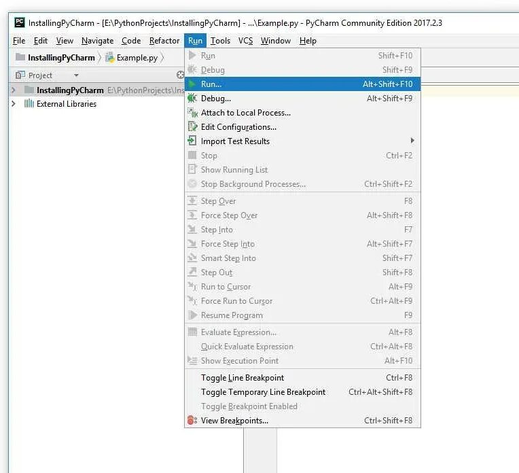Click the grayed Step Over icon
The image size is (519, 473).
[192, 201]
